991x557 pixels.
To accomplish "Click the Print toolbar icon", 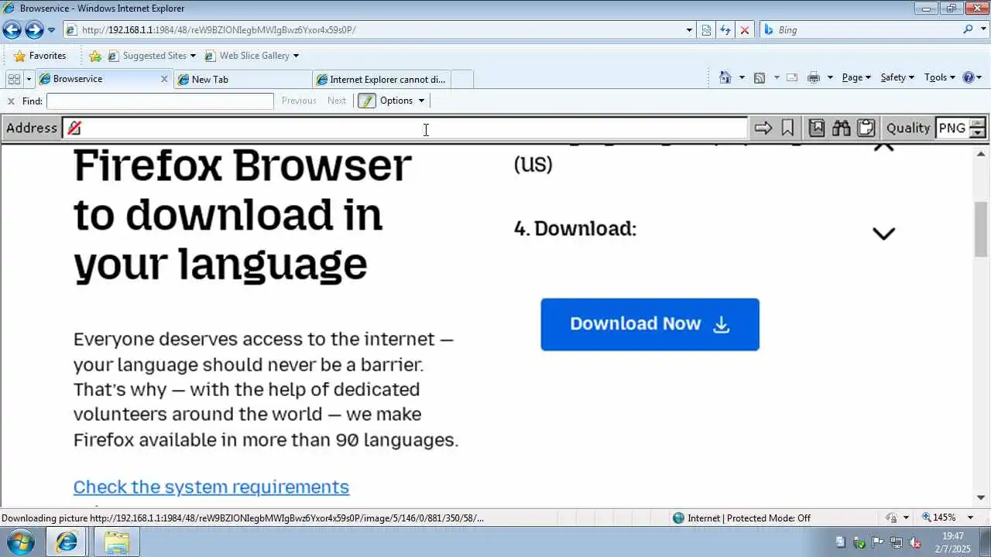I will 813,77.
